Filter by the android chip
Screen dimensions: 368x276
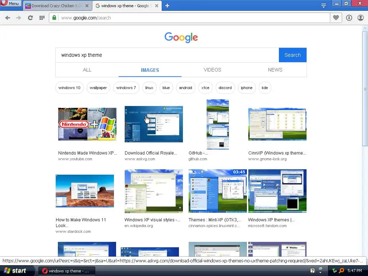[x=186, y=88]
